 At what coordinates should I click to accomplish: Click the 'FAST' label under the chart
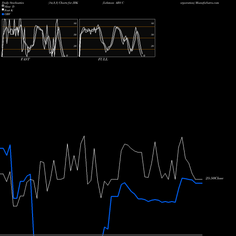(25, 59)
